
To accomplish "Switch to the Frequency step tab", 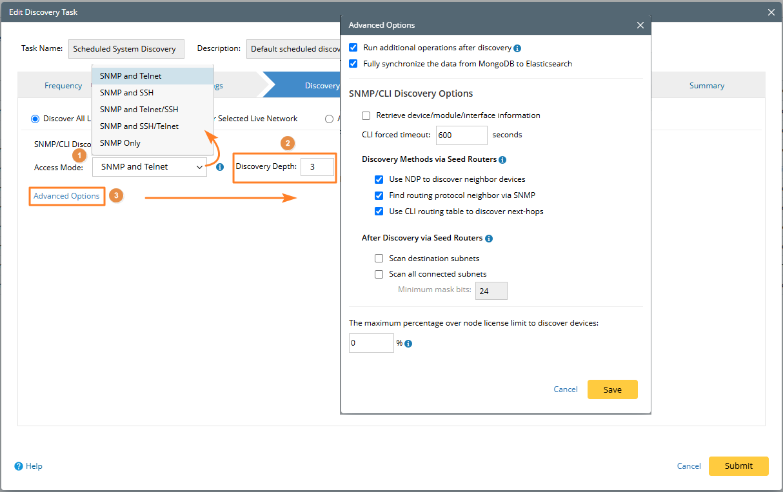I will click(x=63, y=86).
